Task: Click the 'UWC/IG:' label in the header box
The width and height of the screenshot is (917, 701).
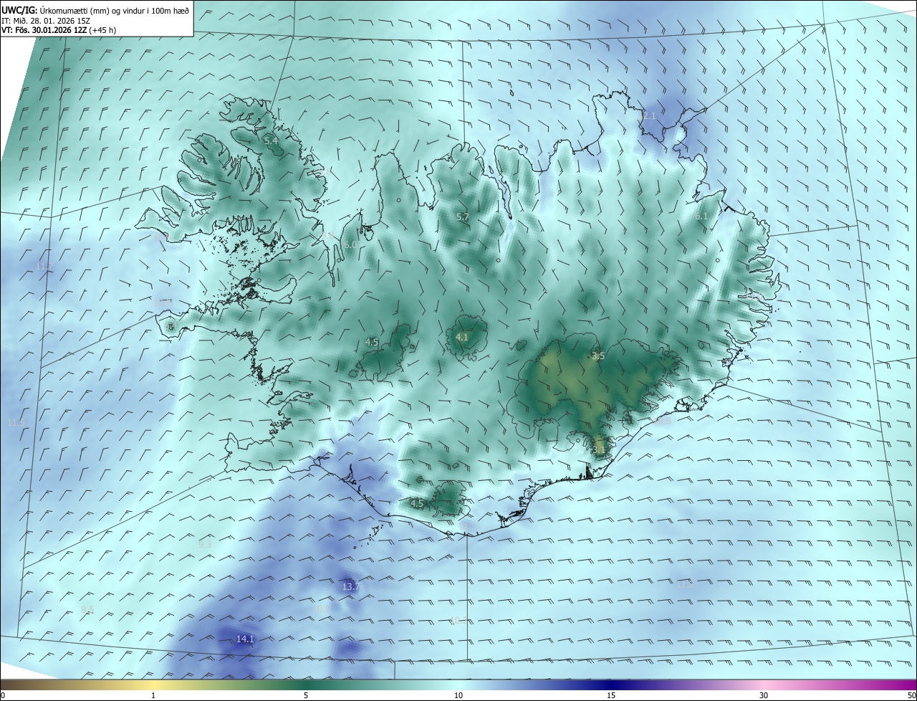Action: coord(20,10)
